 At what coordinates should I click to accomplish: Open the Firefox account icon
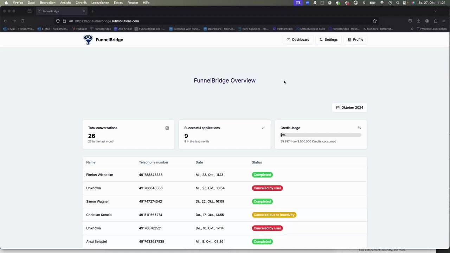pyautogui.click(x=427, y=21)
